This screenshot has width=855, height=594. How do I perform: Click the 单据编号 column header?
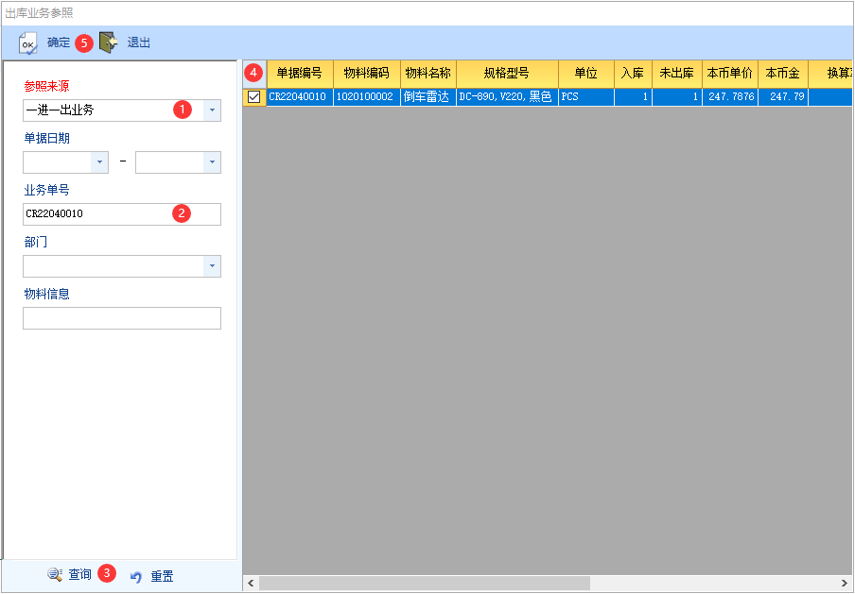coord(299,73)
